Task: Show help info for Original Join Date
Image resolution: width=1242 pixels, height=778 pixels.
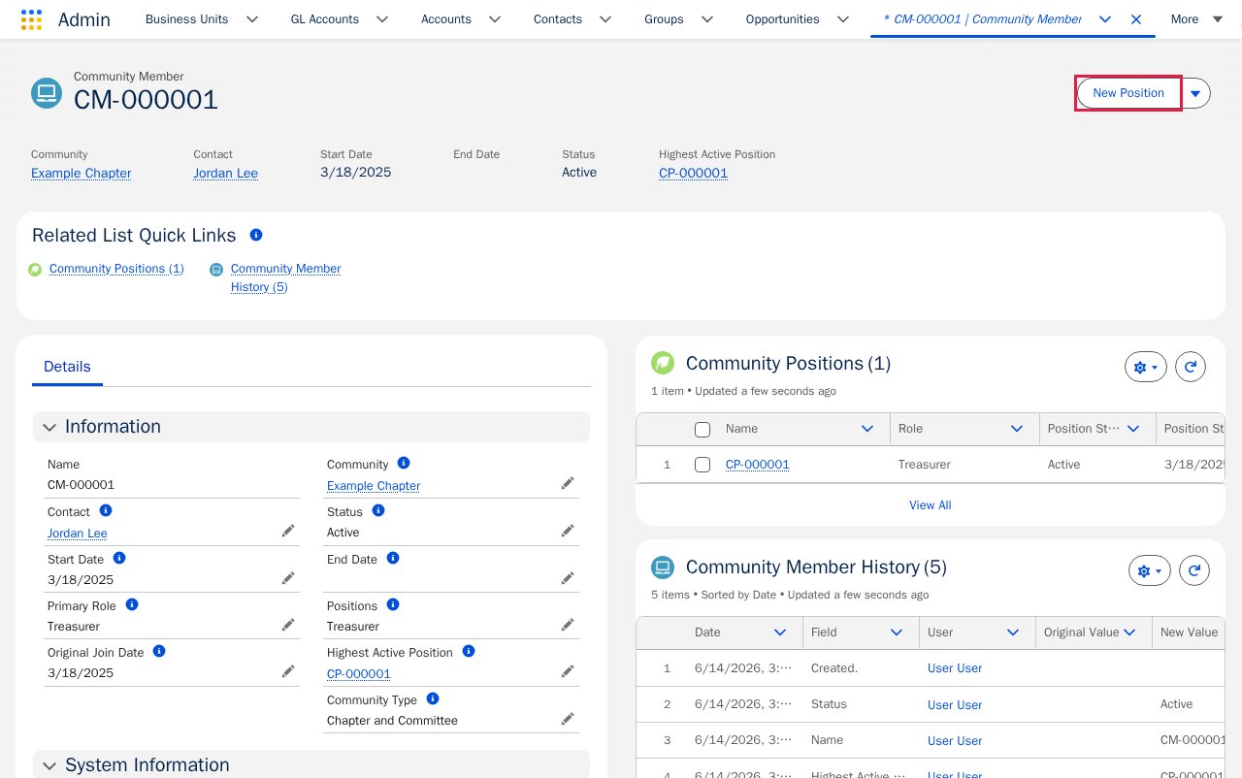Action: [159, 651]
